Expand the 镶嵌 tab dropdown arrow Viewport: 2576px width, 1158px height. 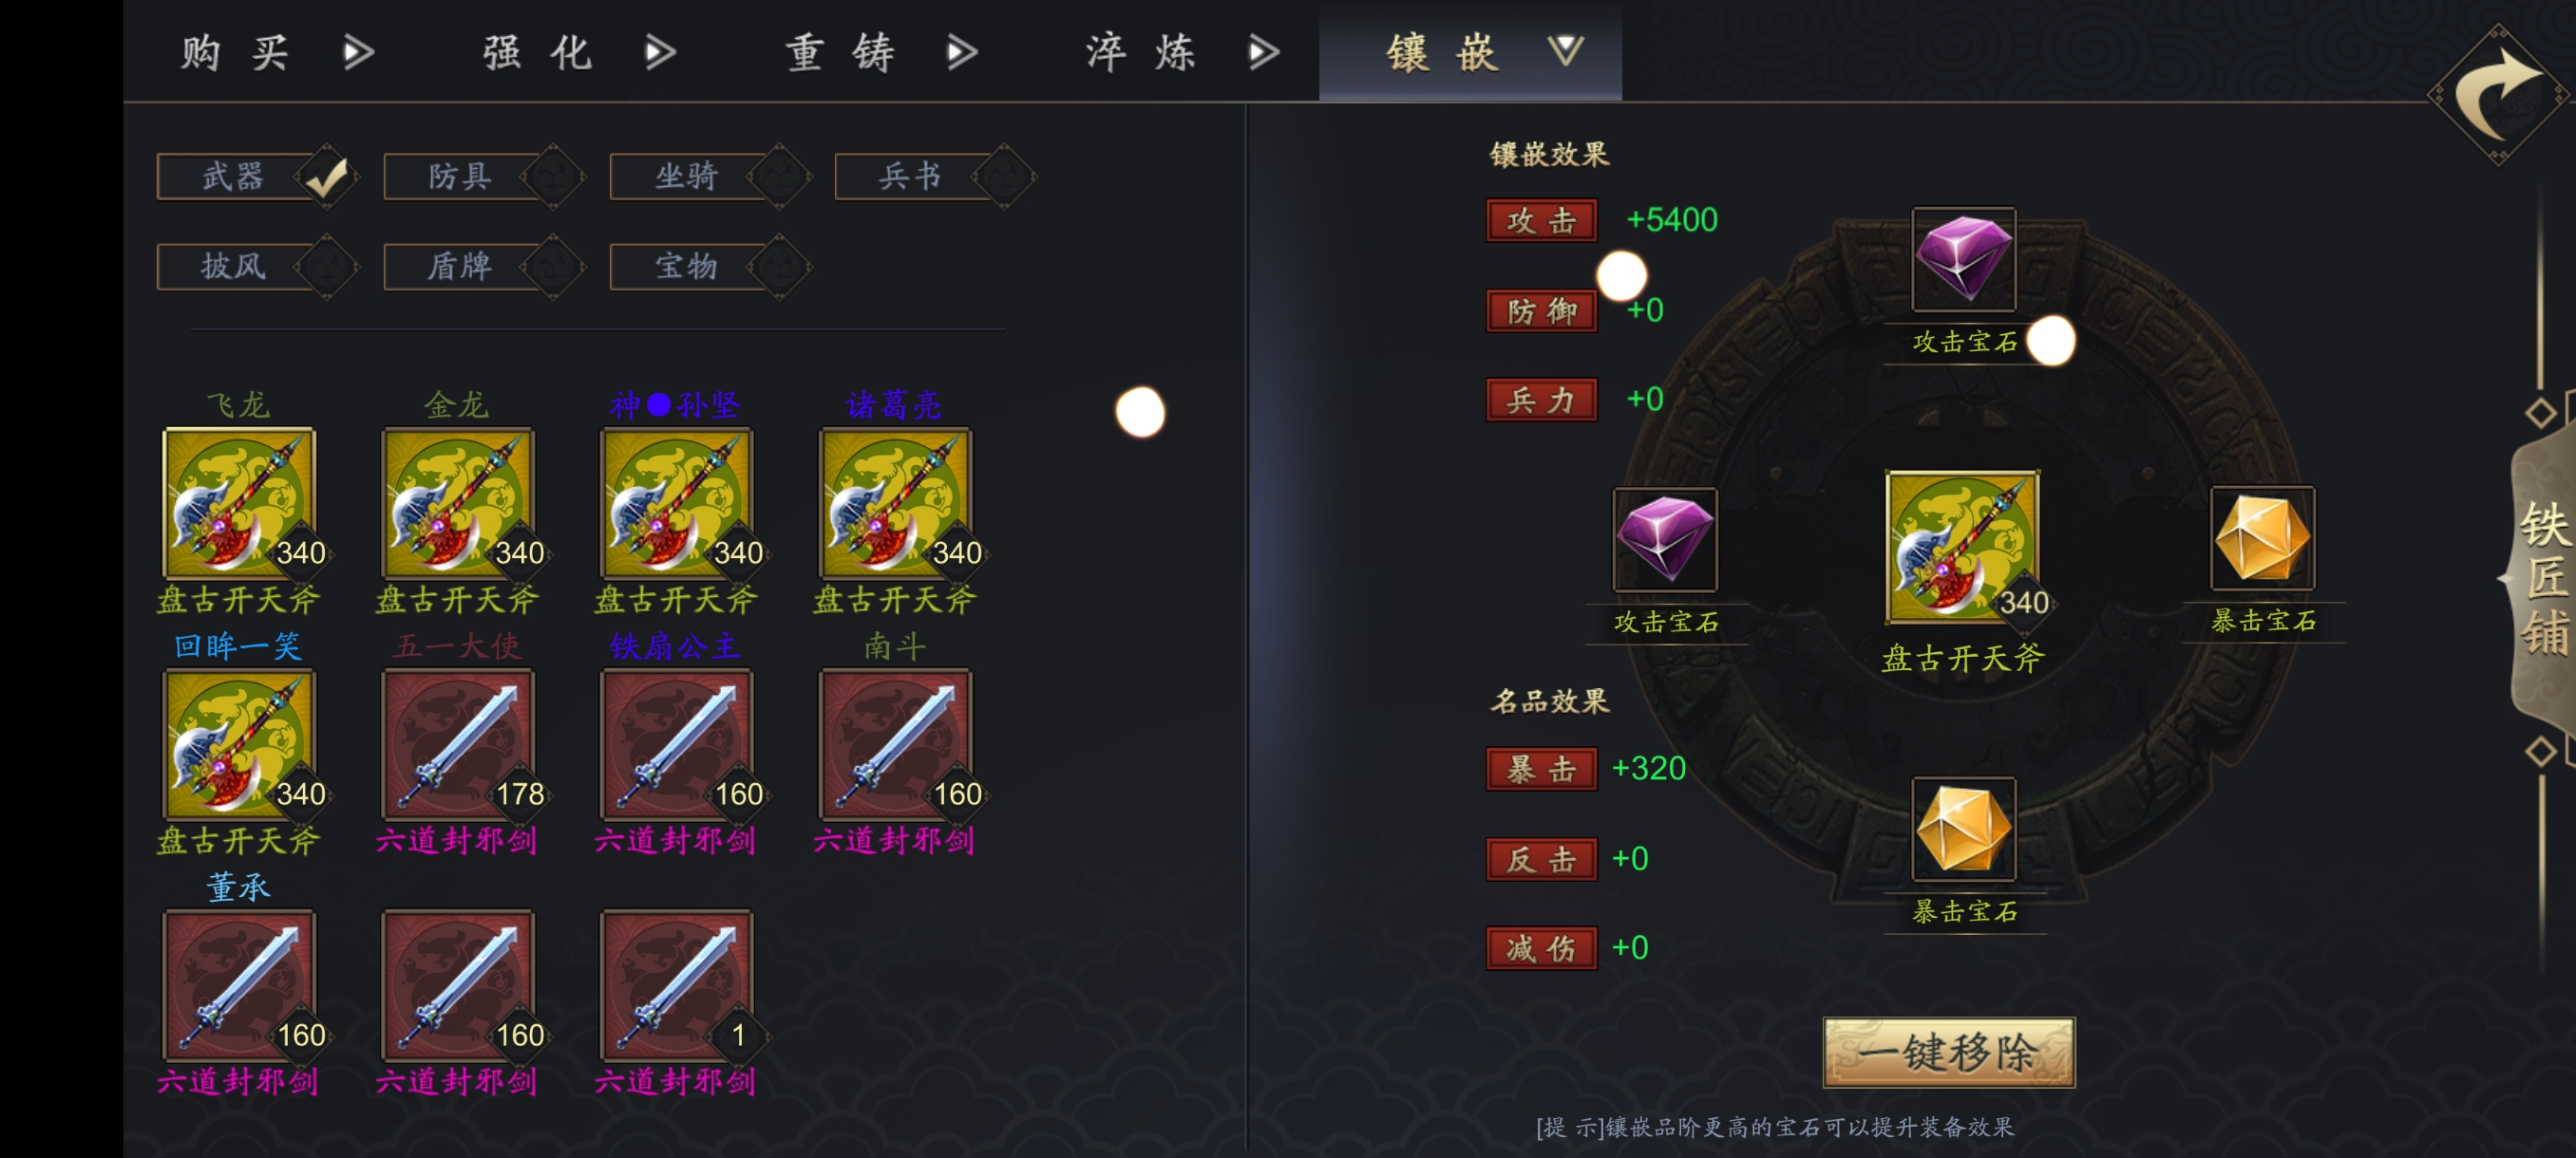(1565, 50)
